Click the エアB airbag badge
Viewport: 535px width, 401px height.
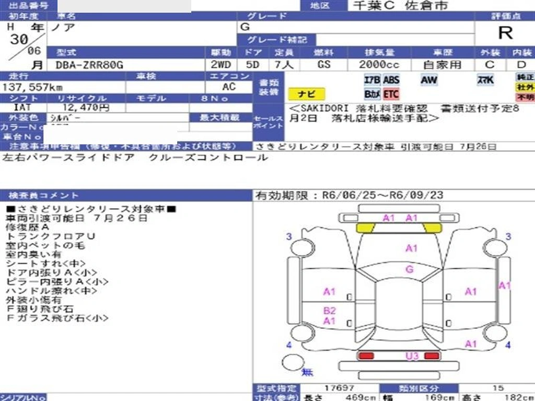click(x=372, y=80)
